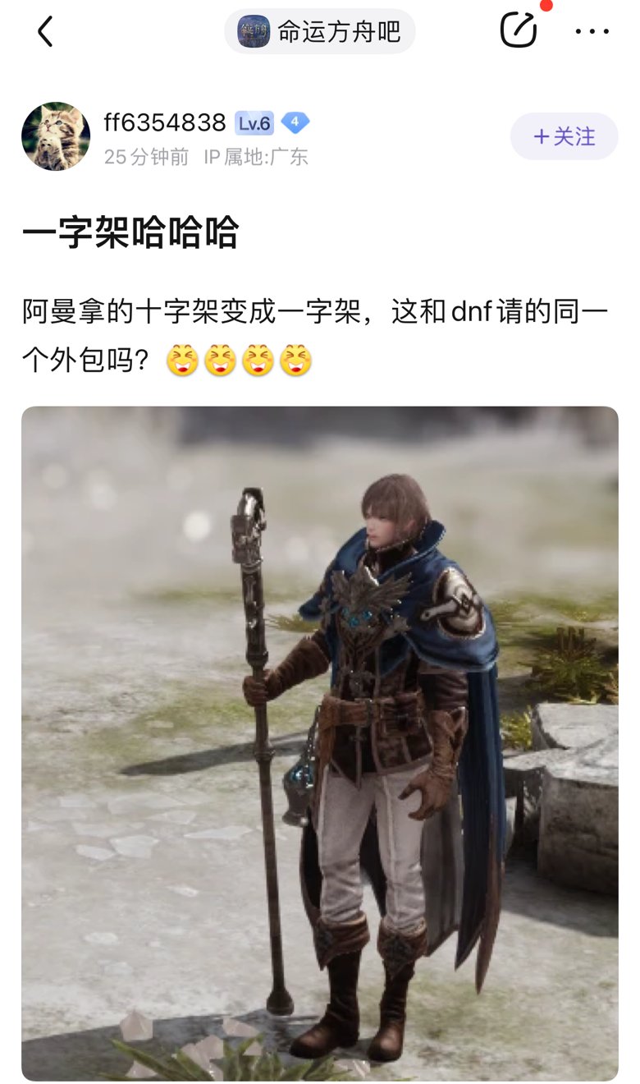Select the post title 一字架哈哈哈
This screenshot has height=1084, width=640.
(130, 233)
